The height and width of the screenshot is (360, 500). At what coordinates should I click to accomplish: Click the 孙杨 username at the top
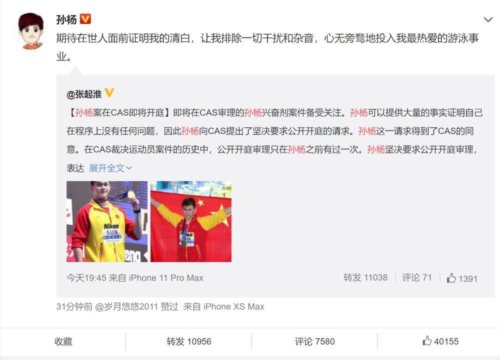point(66,19)
